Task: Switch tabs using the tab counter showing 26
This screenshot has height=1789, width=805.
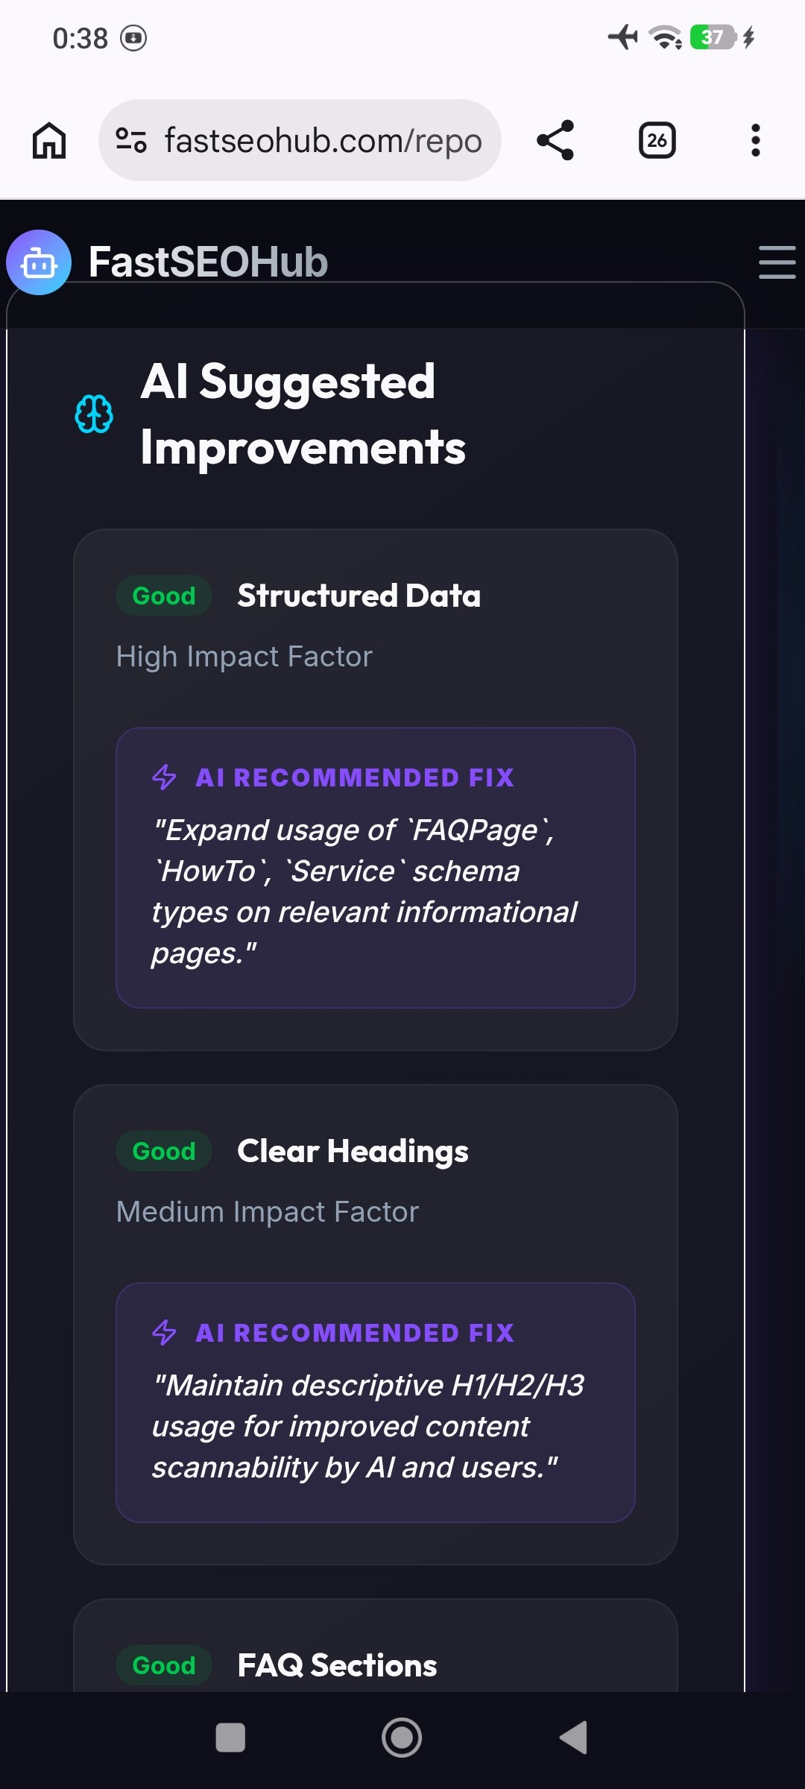Action: (655, 139)
